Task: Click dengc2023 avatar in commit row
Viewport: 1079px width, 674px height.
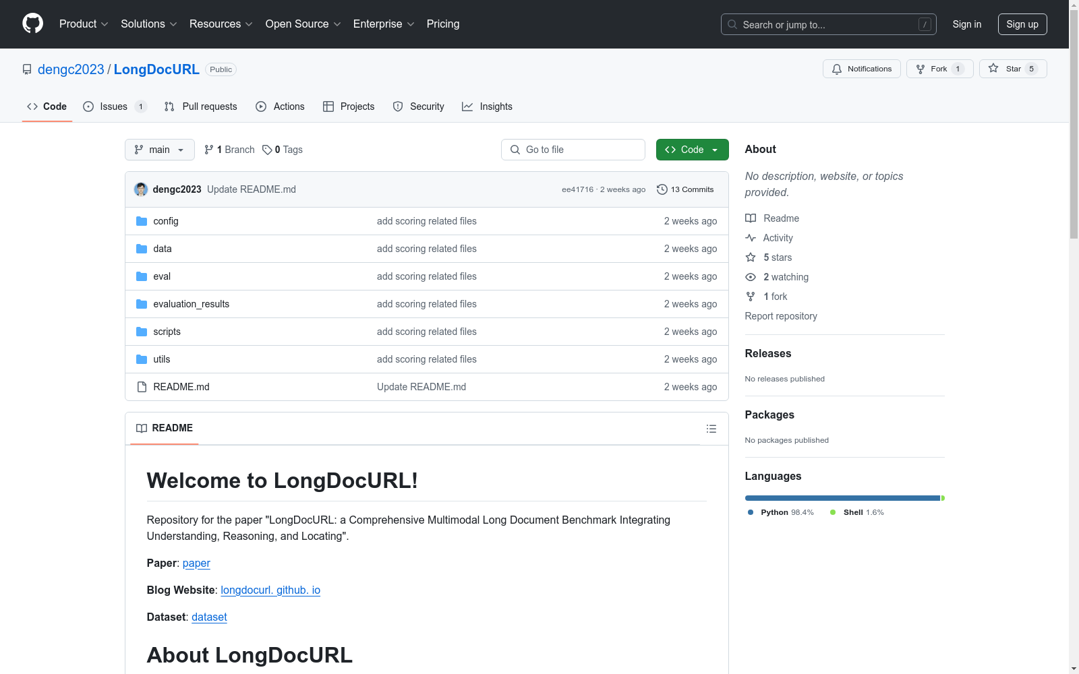Action: pos(141,189)
